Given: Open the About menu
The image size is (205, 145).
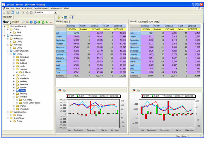Looking at the screenshot, I should [x=66, y=8].
